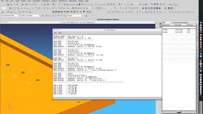
Task: Click the Redo arrow icon
Action: (29, 4)
